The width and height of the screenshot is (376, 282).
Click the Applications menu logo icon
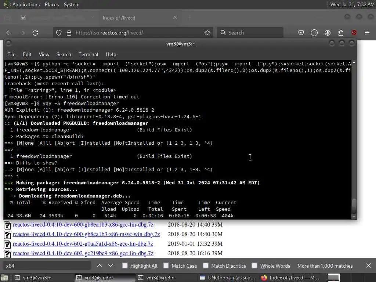click(7, 4)
